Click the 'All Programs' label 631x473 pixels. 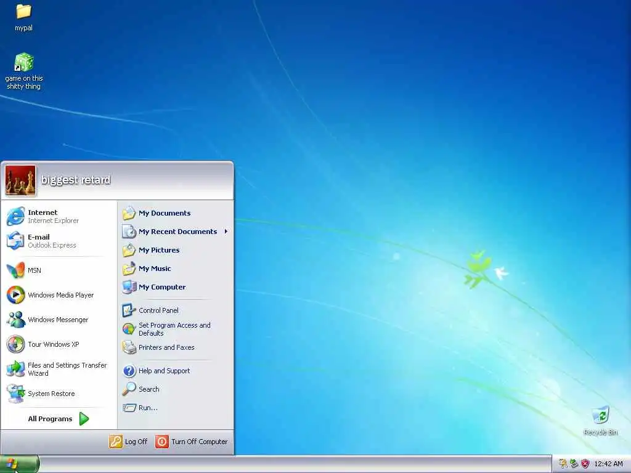[50, 419]
